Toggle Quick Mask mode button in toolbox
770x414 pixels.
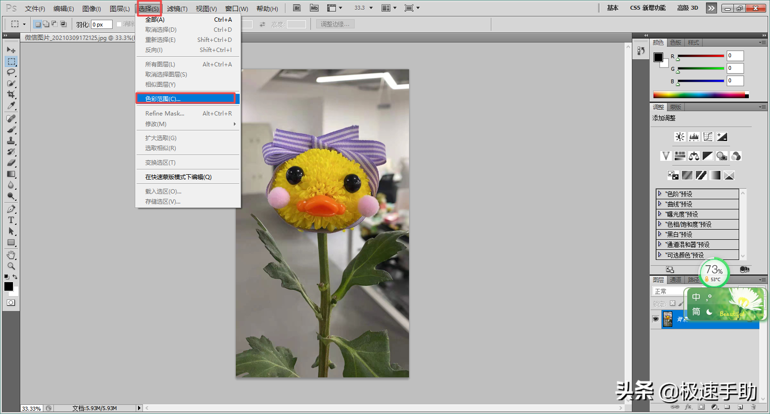(11, 303)
